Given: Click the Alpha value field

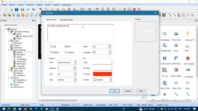Looking at the screenshot, I should (100, 47).
